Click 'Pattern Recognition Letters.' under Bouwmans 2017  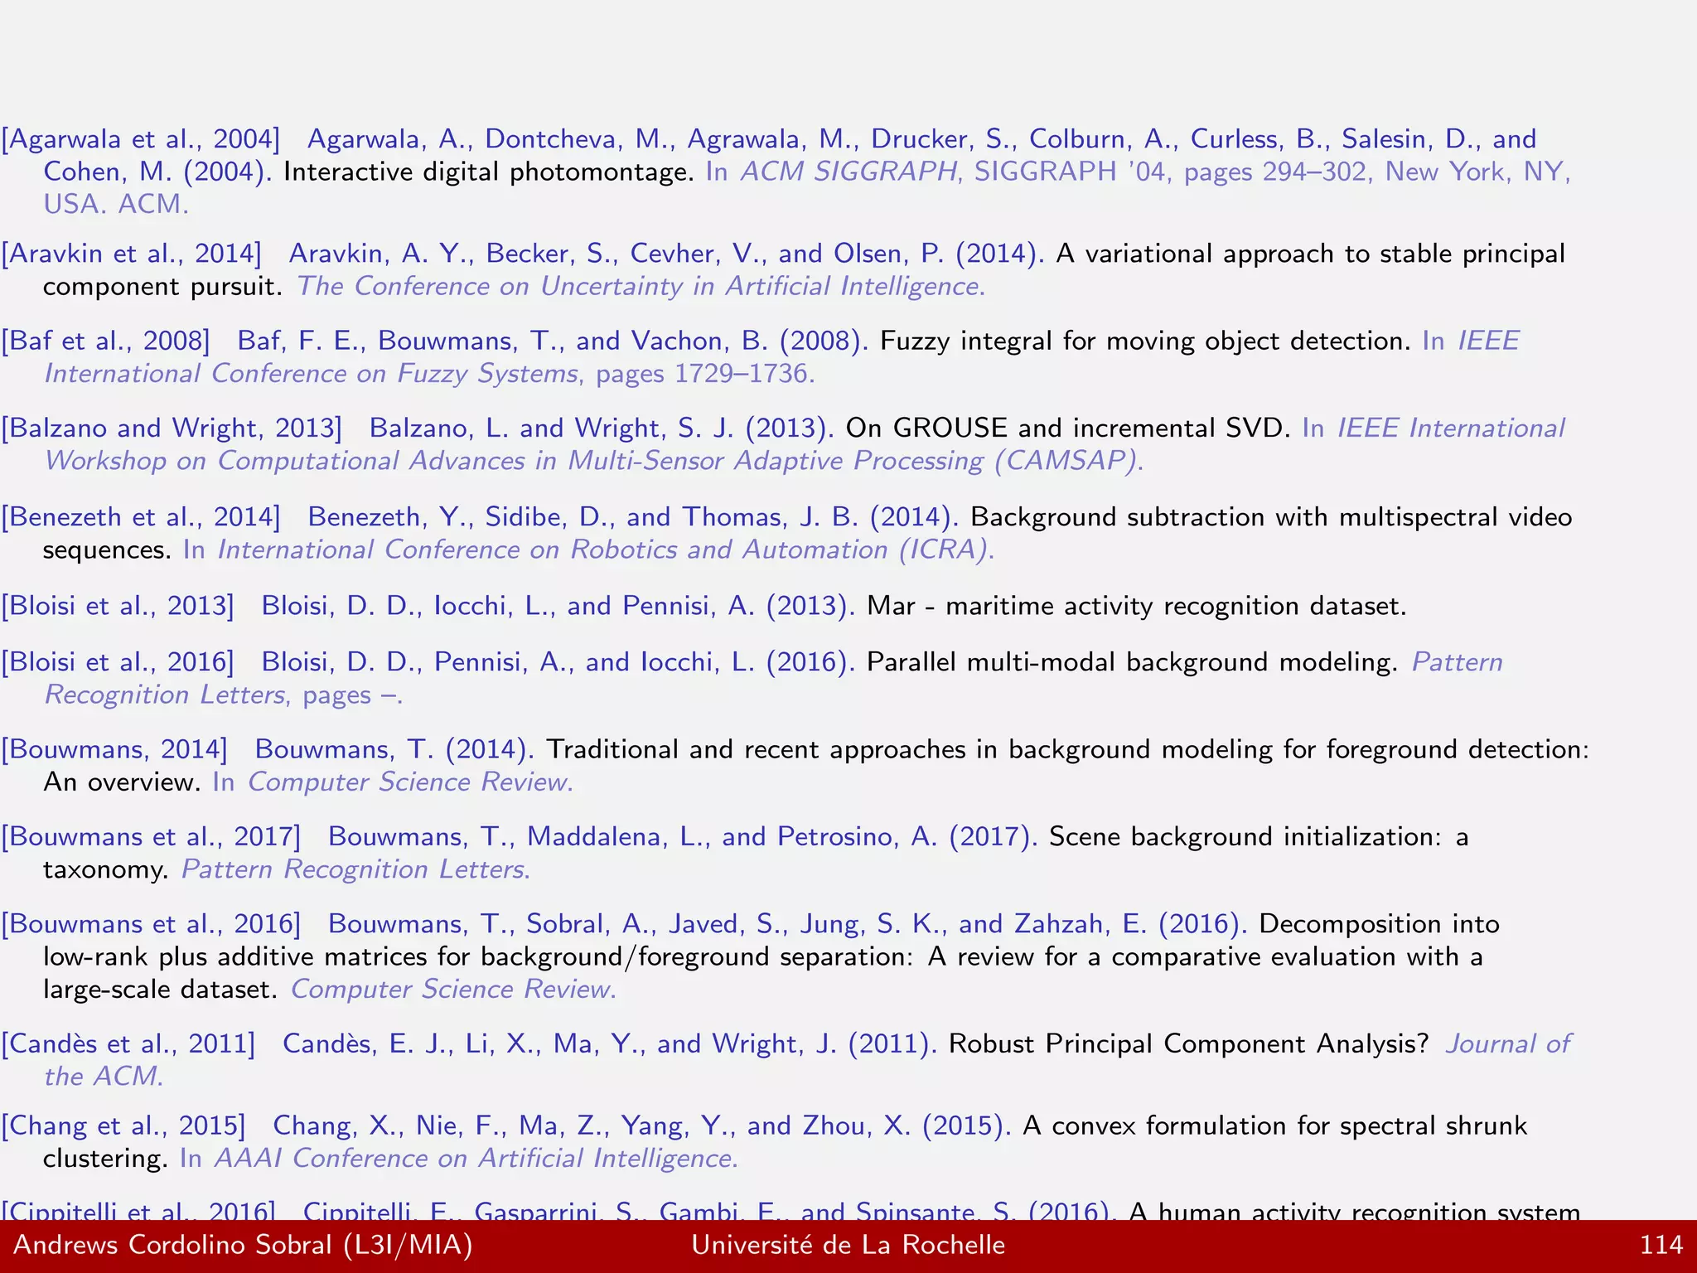[355, 869]
